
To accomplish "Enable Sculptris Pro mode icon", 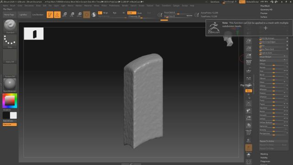I will coord(94,15).
